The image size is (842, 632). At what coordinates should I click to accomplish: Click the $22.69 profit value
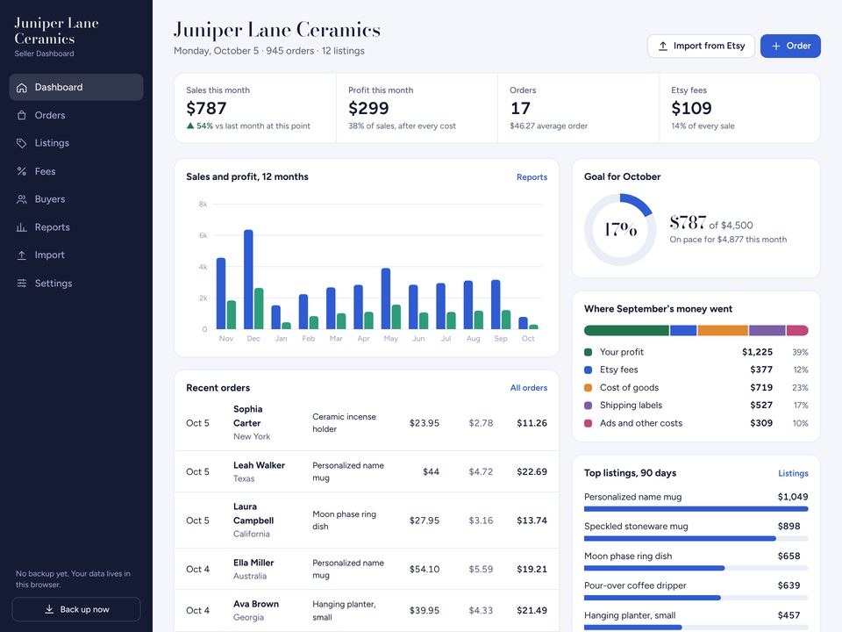point(532,472)
